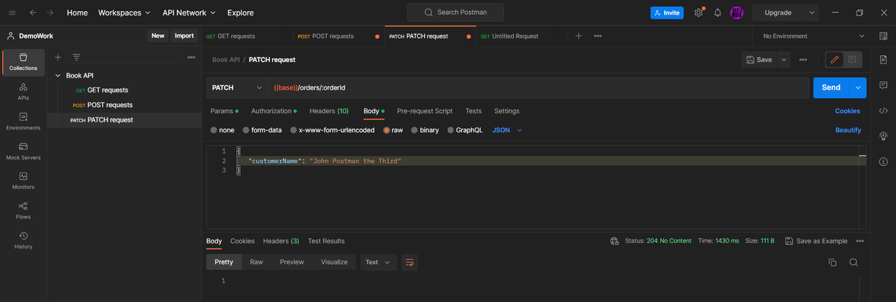The image size is (896, 302).
Task: Open the Upgrade dropdown arrow
Action: pos(812,13)
